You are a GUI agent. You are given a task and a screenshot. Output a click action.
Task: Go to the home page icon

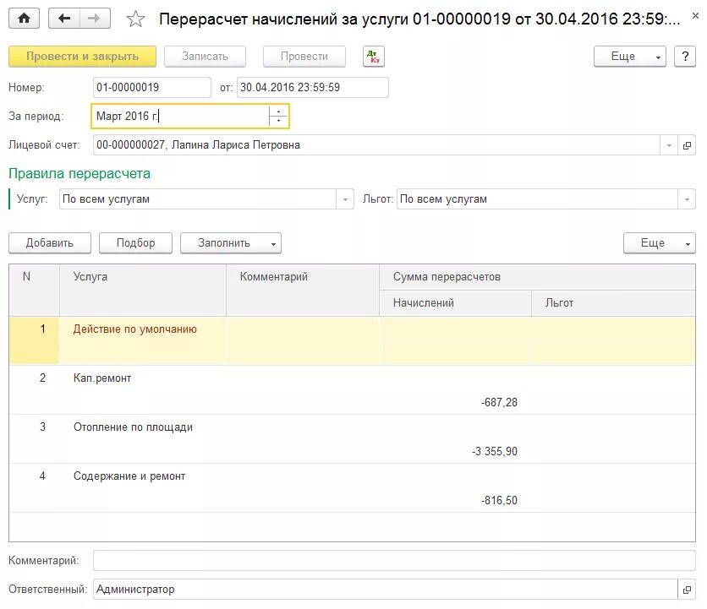(x=24, y=18)
